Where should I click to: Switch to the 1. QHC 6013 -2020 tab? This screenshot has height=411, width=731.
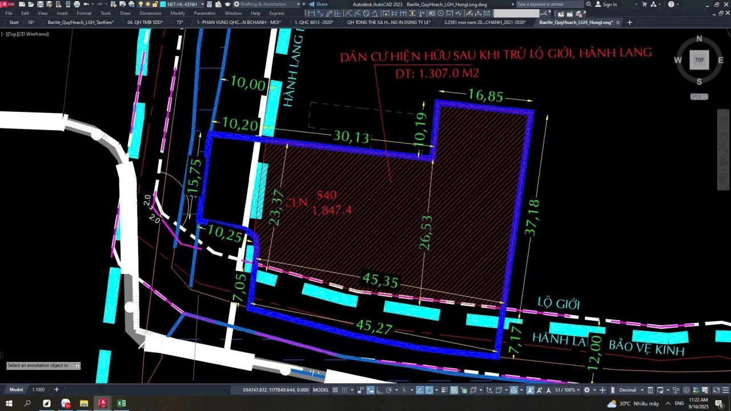pos(314,22)
